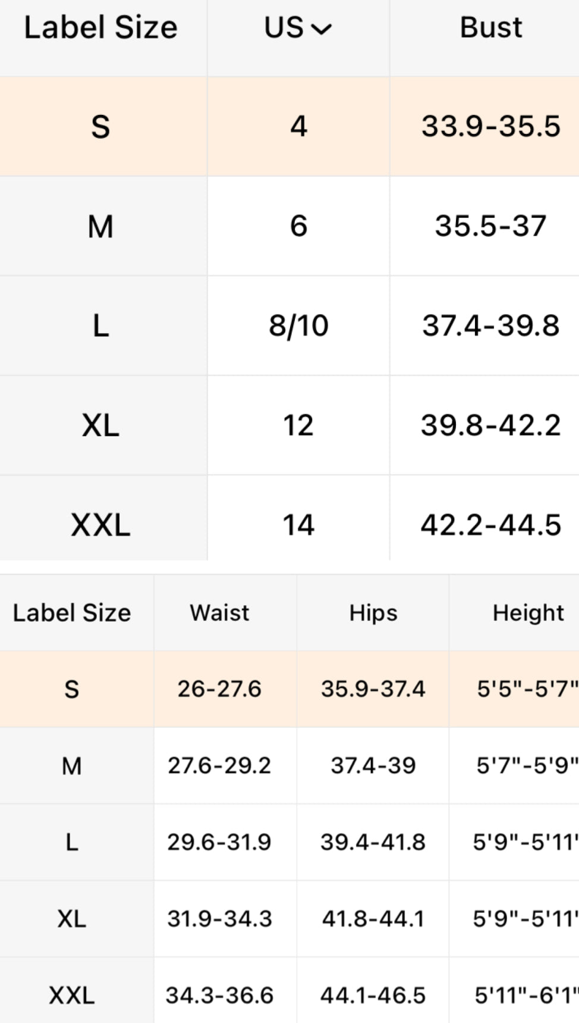Click waist measurement 29.6-31.9

(x=219, y=842)
